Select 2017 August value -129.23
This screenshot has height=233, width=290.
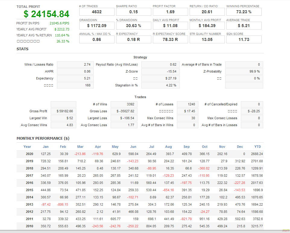point(168,176)
